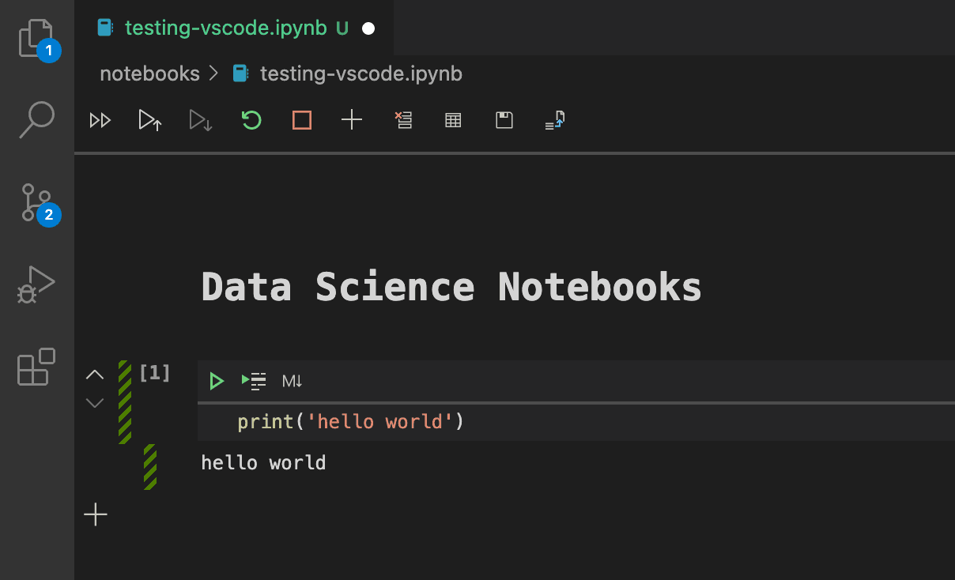
Task: Open the Run and Debug view
Action: point(36,283)
